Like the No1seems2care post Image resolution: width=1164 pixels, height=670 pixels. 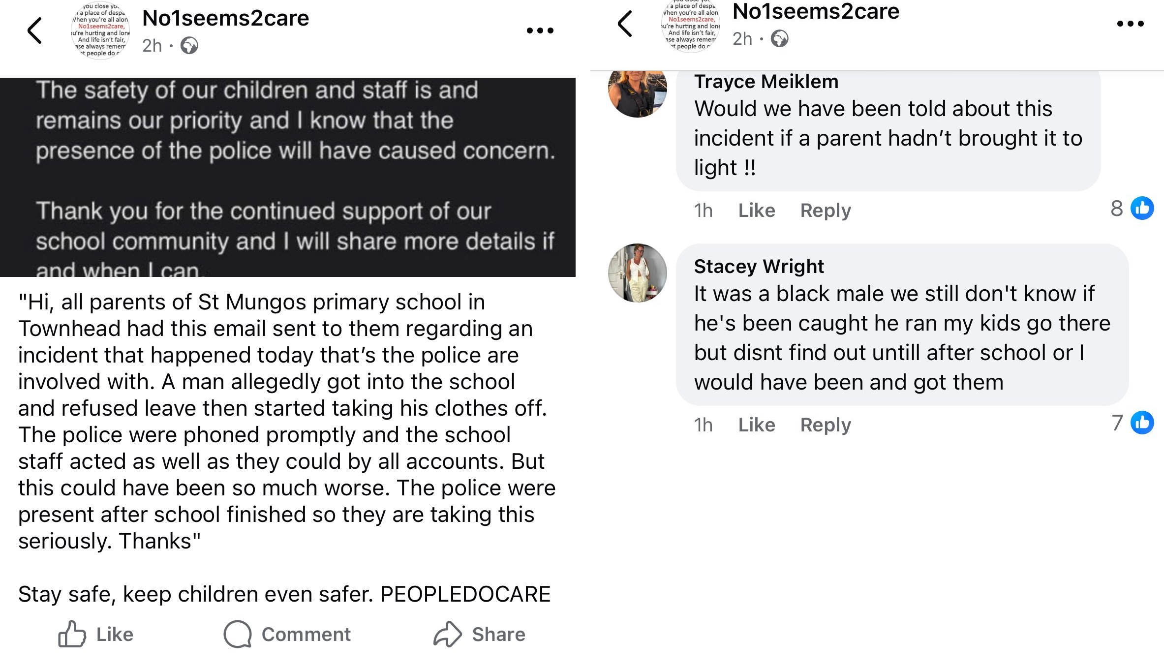pos(96,634)
